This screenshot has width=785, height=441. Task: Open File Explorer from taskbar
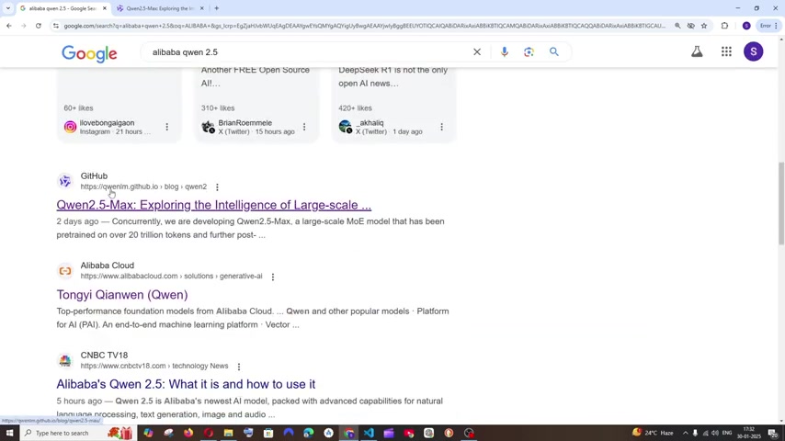click(228, 433)
